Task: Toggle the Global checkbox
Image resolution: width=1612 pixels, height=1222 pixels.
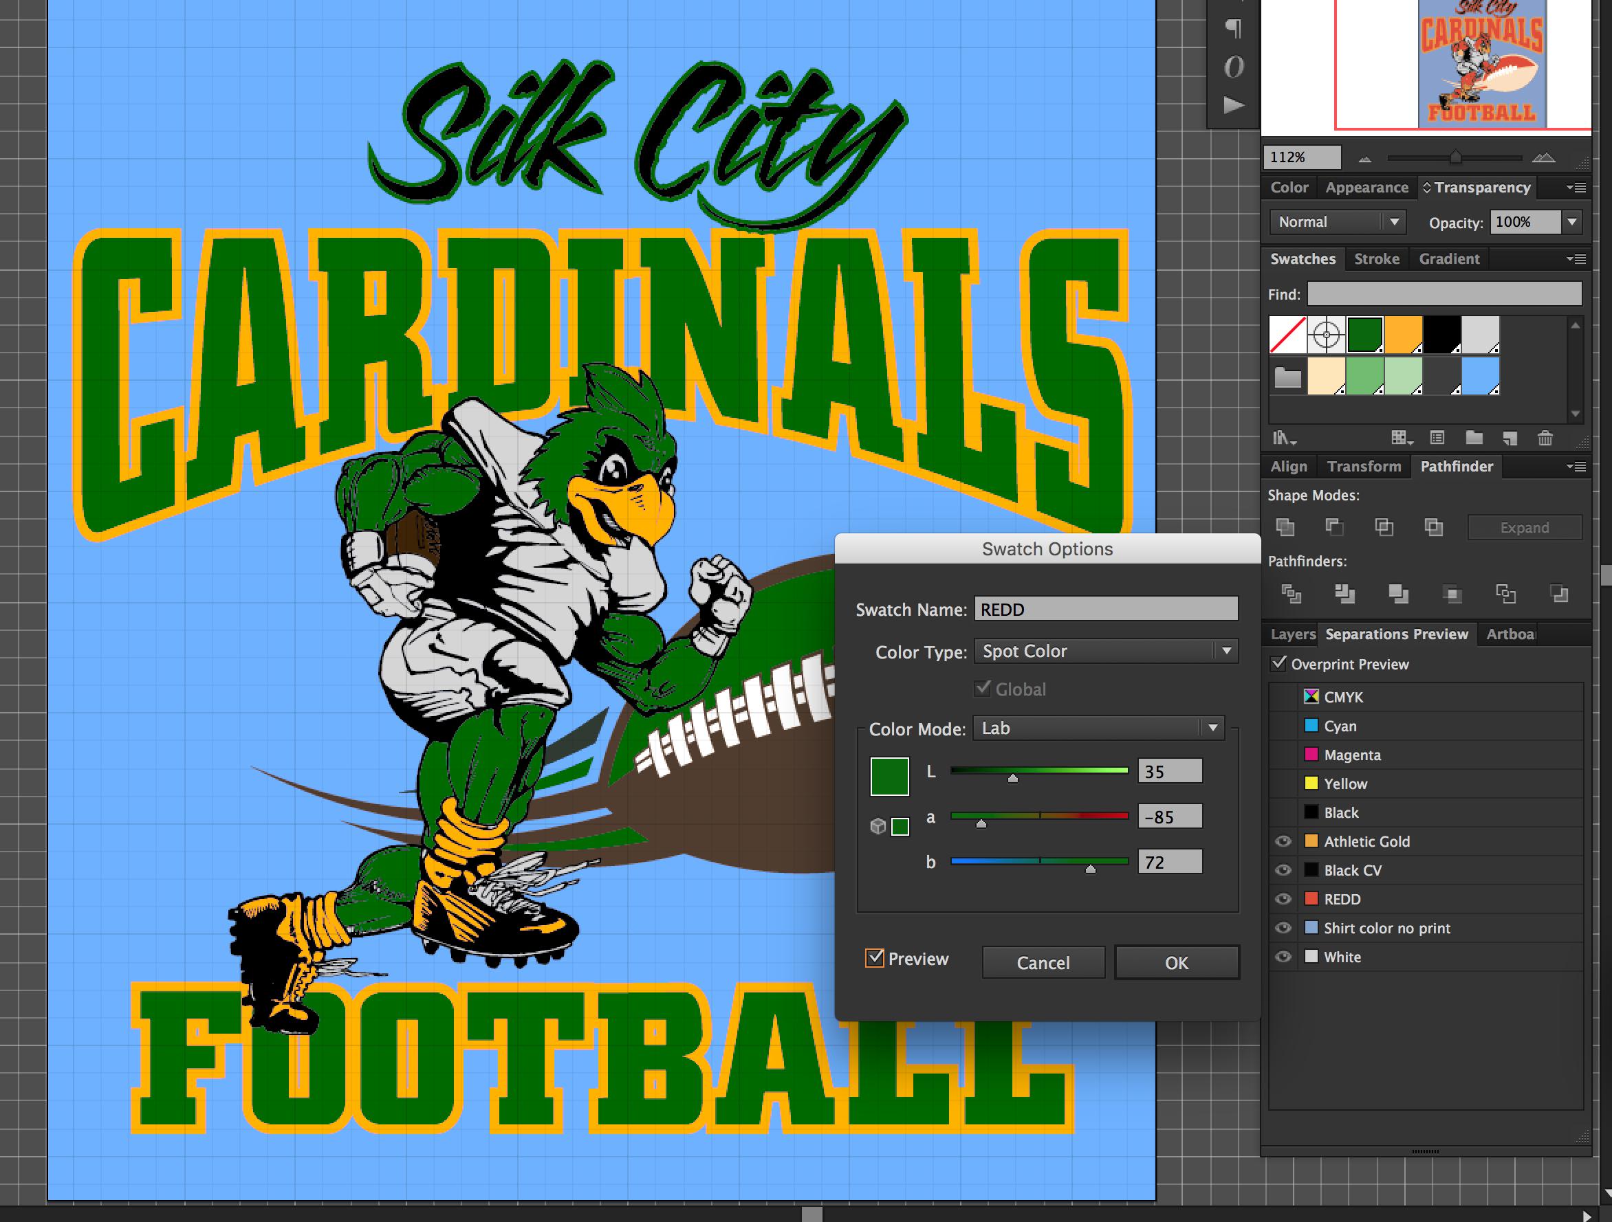Action: 983,688
